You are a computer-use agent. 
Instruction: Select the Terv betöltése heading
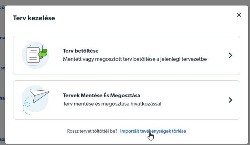pos(81,51)
